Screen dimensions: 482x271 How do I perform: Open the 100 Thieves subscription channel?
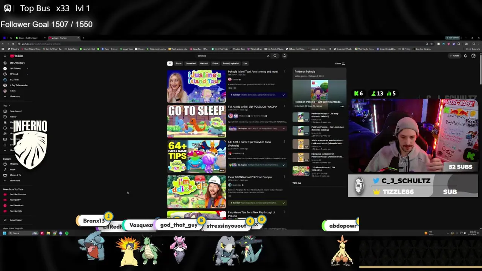point(12,69)
